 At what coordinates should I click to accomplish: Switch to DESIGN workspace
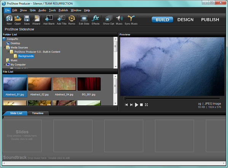[185, 20]
